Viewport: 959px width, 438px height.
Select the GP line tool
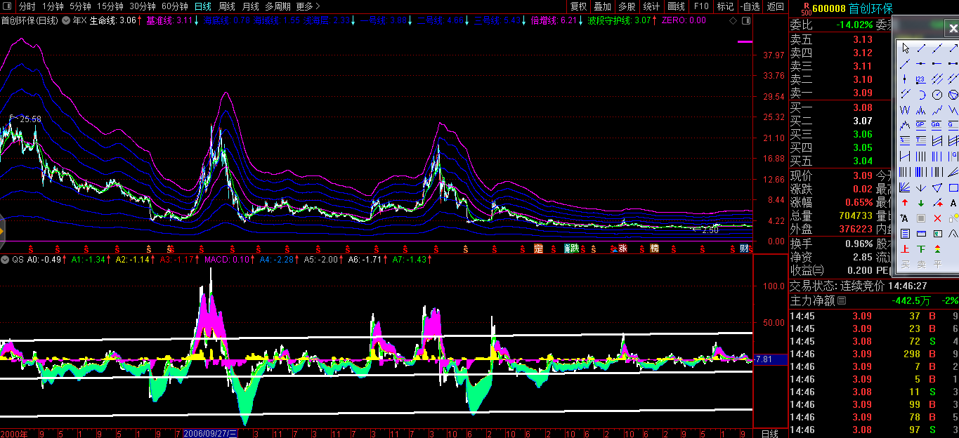(x=921, y=125)
